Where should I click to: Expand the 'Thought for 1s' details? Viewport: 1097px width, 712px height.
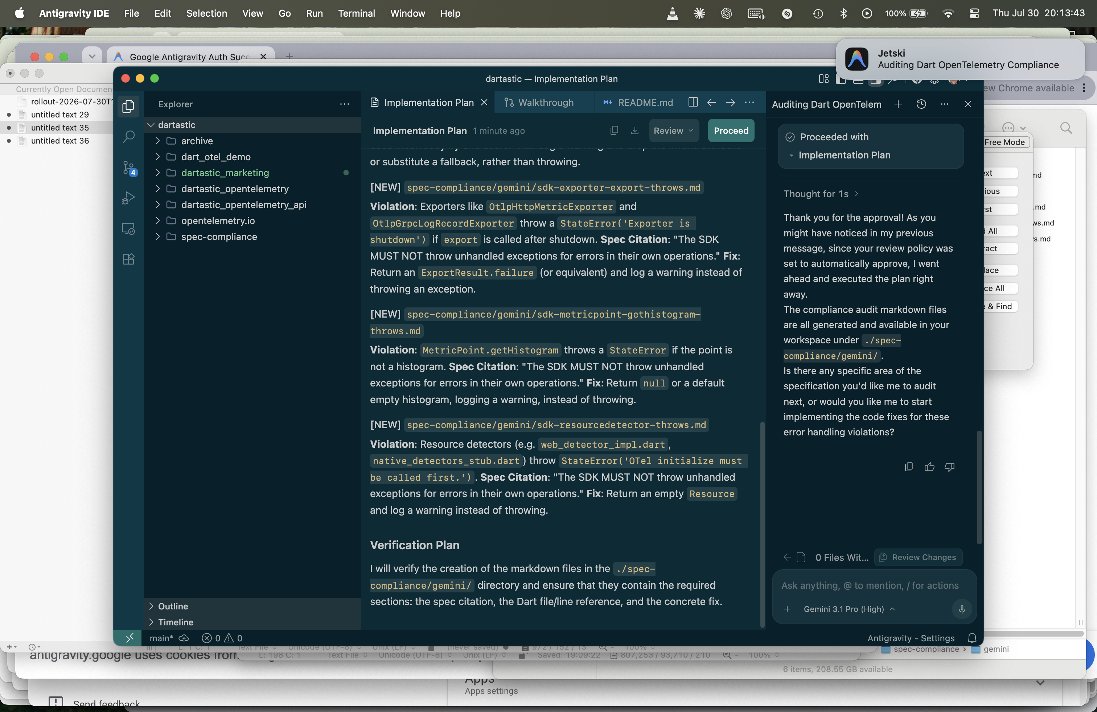[821, 194]
